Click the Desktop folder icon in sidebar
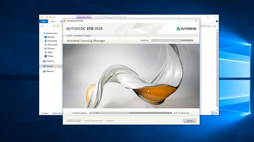Image resolution: width=254 pixels, height=142 pixels. 46,37
